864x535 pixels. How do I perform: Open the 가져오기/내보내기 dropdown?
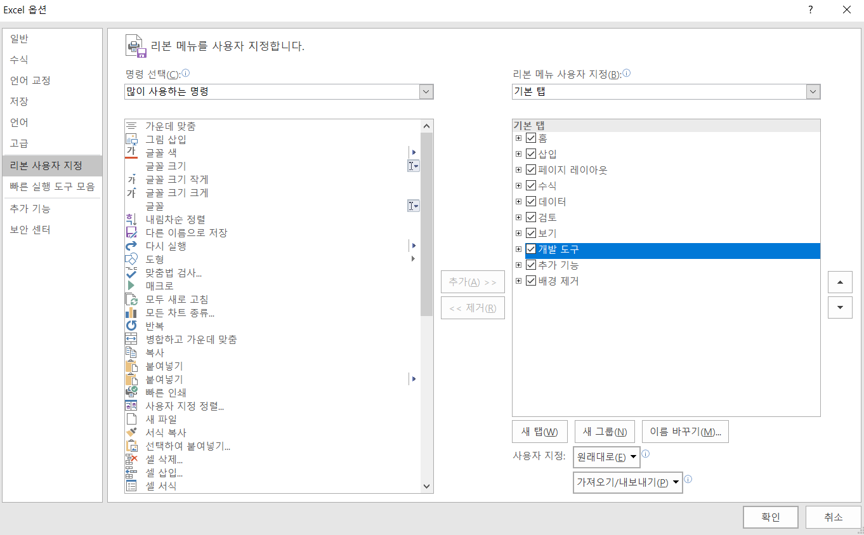coord(627,482)
